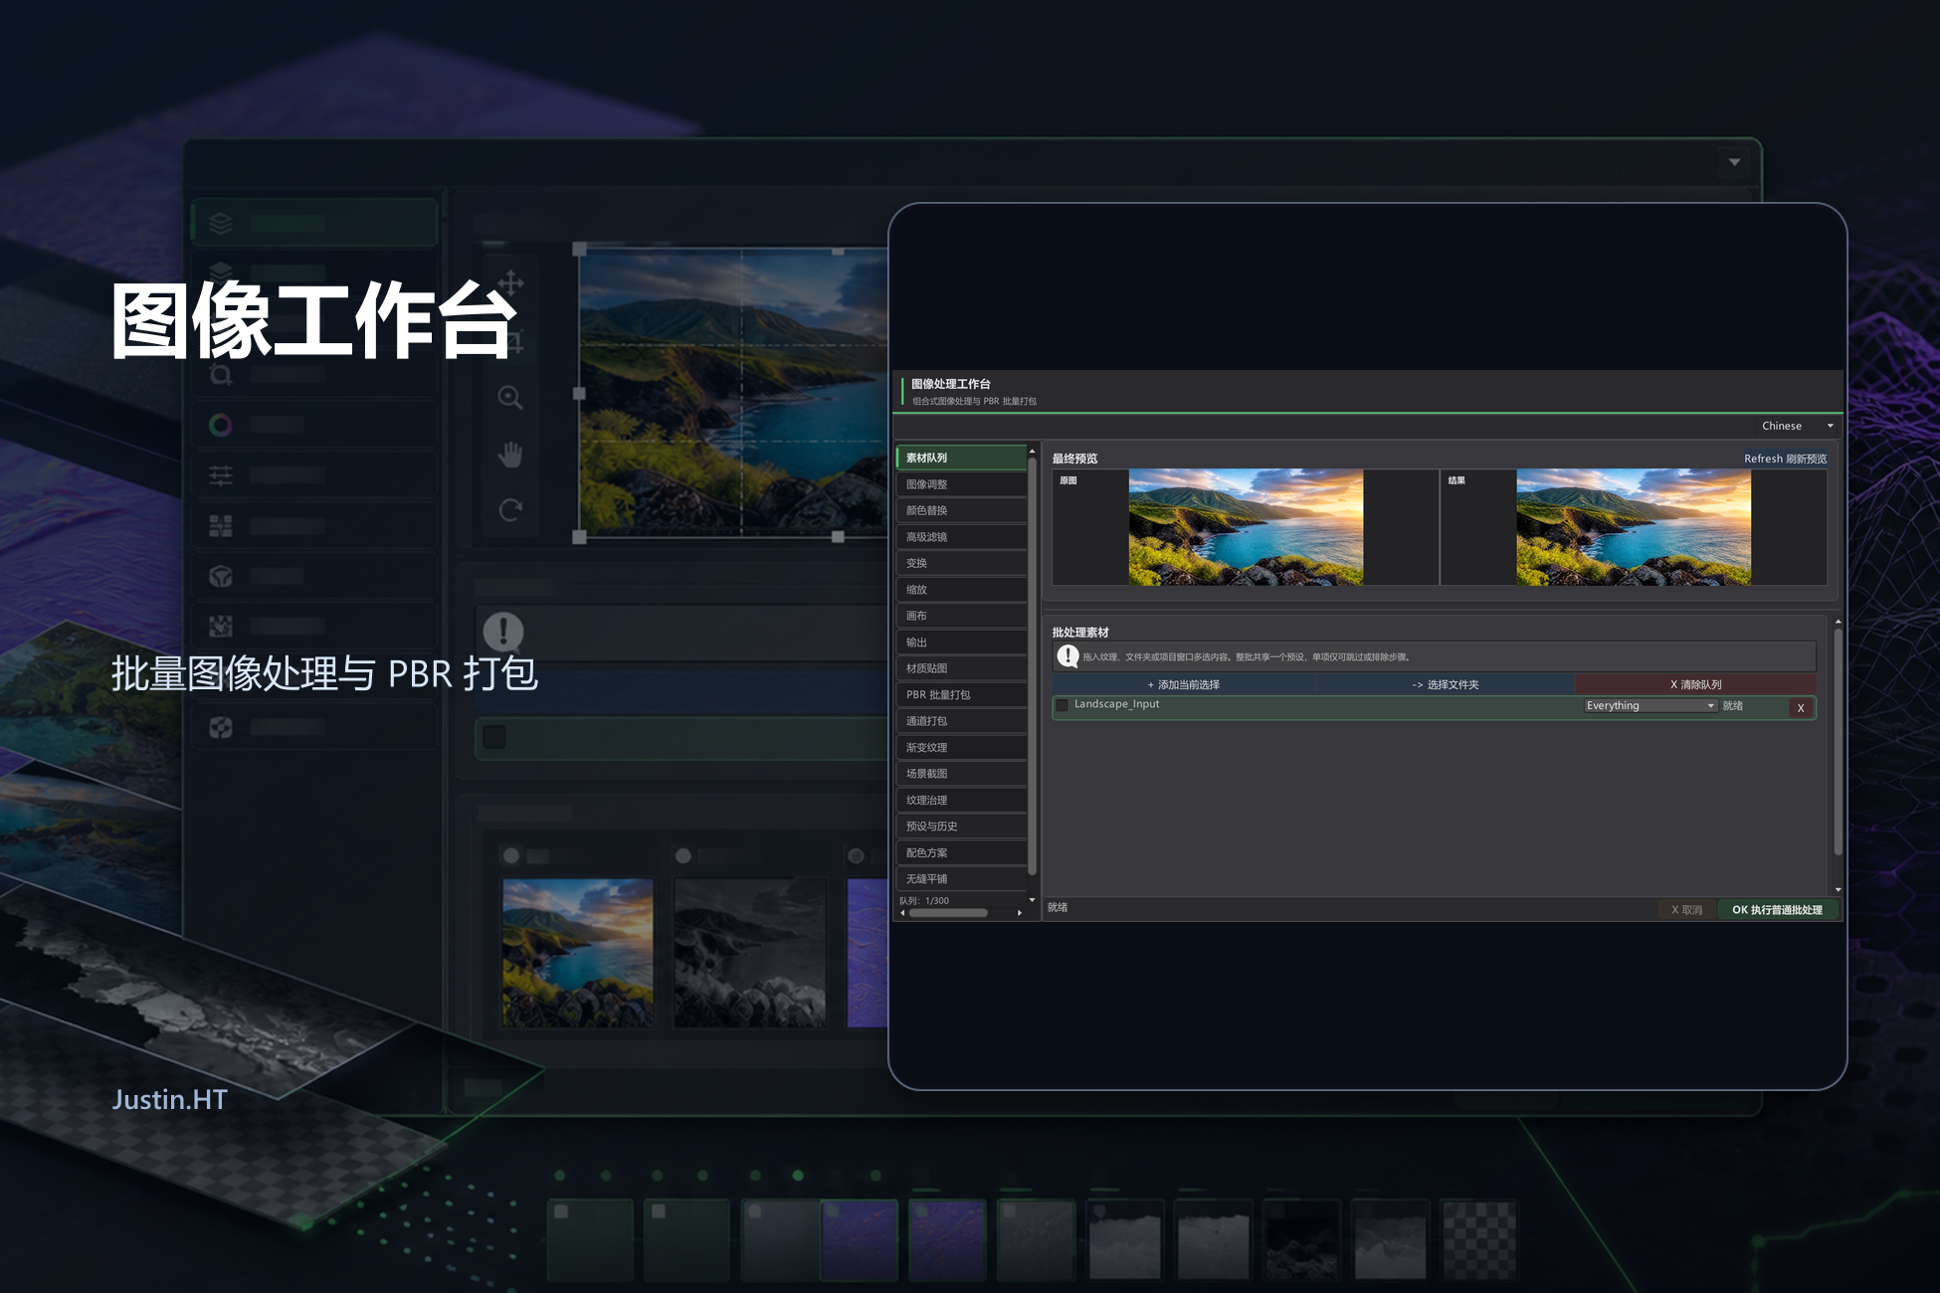Click the exclamation info icon in 批处理素材
Screen dimensions: 1940x1293
click(1067, 656)
